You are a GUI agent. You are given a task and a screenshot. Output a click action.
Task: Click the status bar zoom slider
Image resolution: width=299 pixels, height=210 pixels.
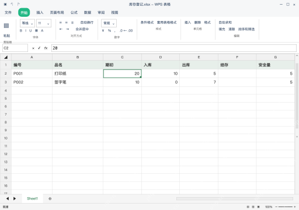(x=286, y=207)
